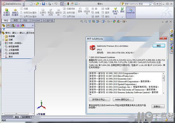
Task: Switch to the 特征 features tab
Action: tap(6, 21)
